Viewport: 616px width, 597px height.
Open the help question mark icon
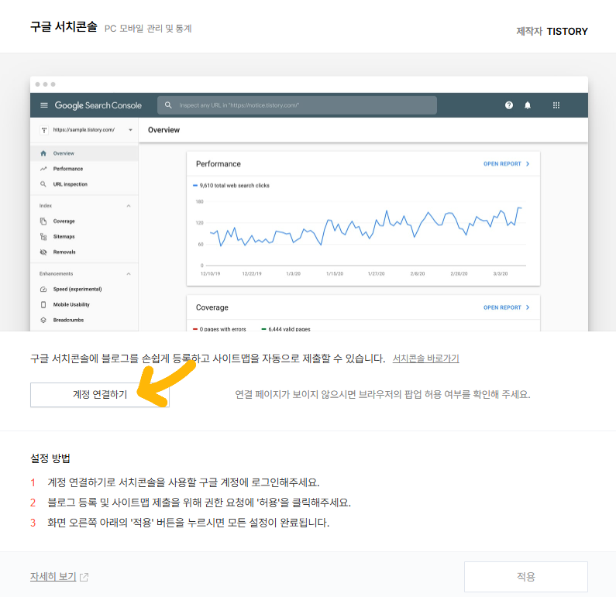[509, 105]
